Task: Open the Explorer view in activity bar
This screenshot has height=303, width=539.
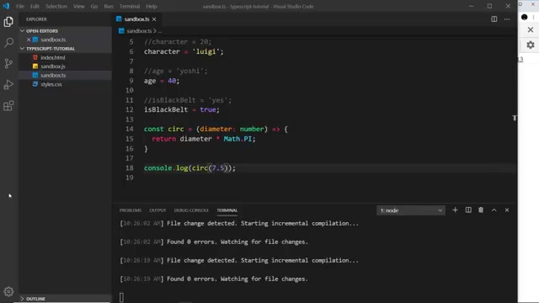Action: click(x=8, y=22)
